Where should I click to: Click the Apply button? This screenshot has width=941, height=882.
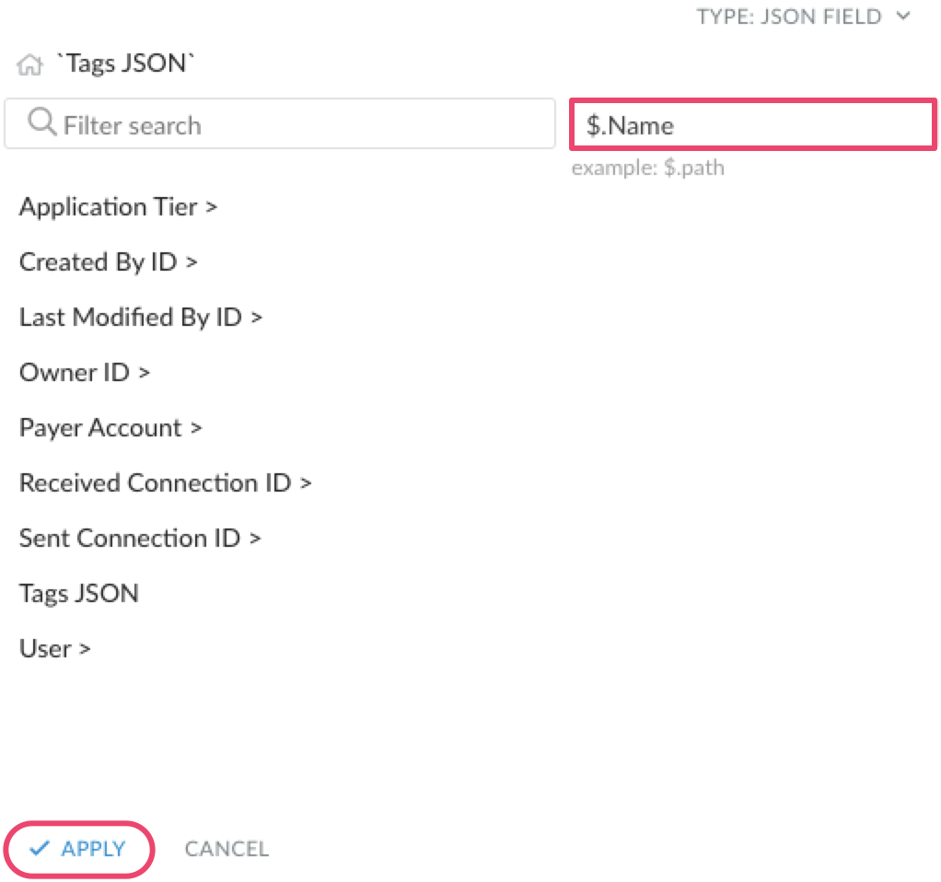pos(79,849)
